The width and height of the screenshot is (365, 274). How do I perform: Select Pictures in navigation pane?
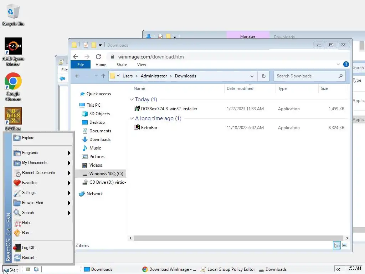pyautogui.click(x=97, y=157)
